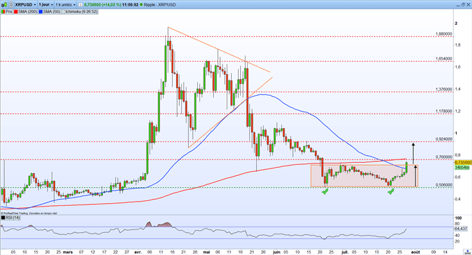Open the XRPUSD symbol dropdown

pos(25,5)
